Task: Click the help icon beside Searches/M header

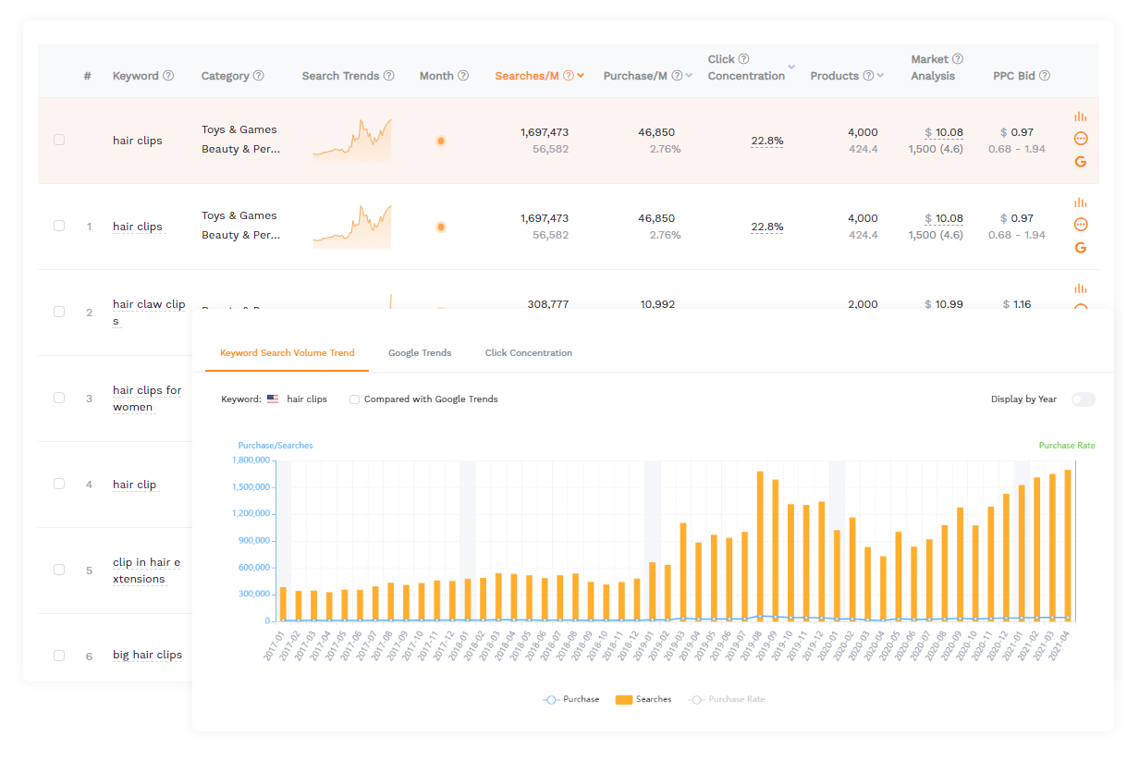Action: 569,76
